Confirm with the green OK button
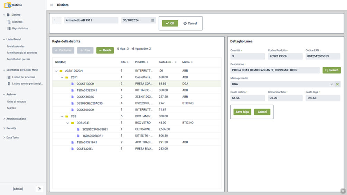Image resolution: width=347 pixels, height=195 pixels. 170,23
